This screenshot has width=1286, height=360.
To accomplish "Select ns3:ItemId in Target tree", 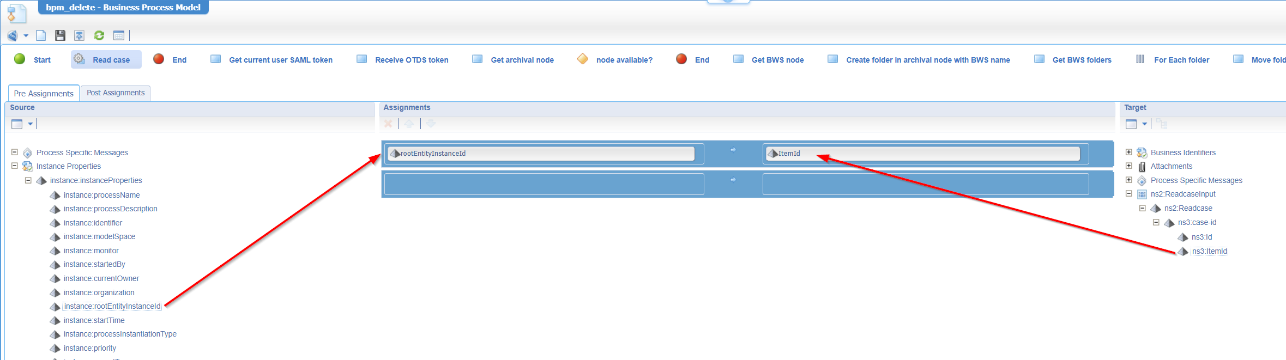I will [1209, 251].
